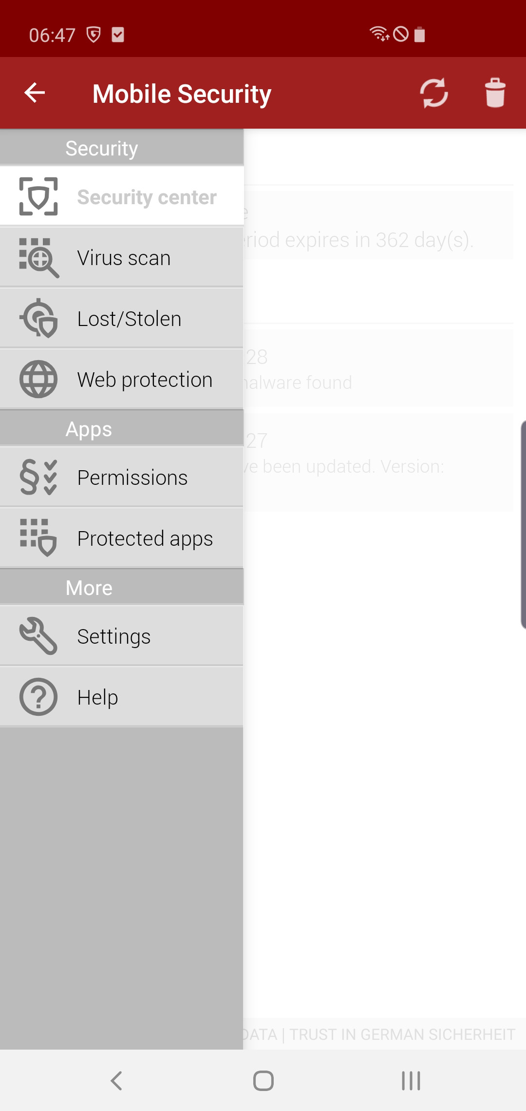This screenshot has height=1111, width=526.
Task: Go back using the header arrow
Action: pyautogui.click(x=35, y=93)
